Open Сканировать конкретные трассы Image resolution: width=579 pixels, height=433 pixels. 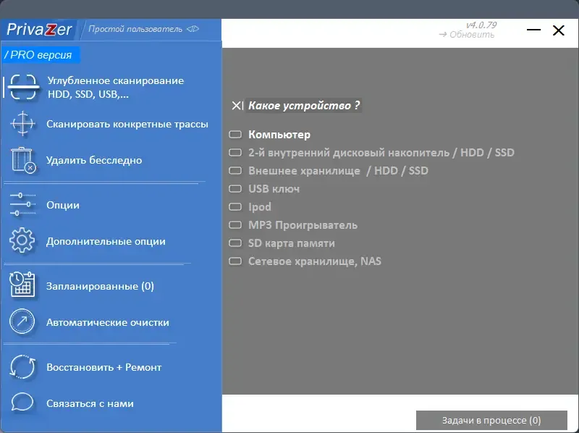coord(127,124)
